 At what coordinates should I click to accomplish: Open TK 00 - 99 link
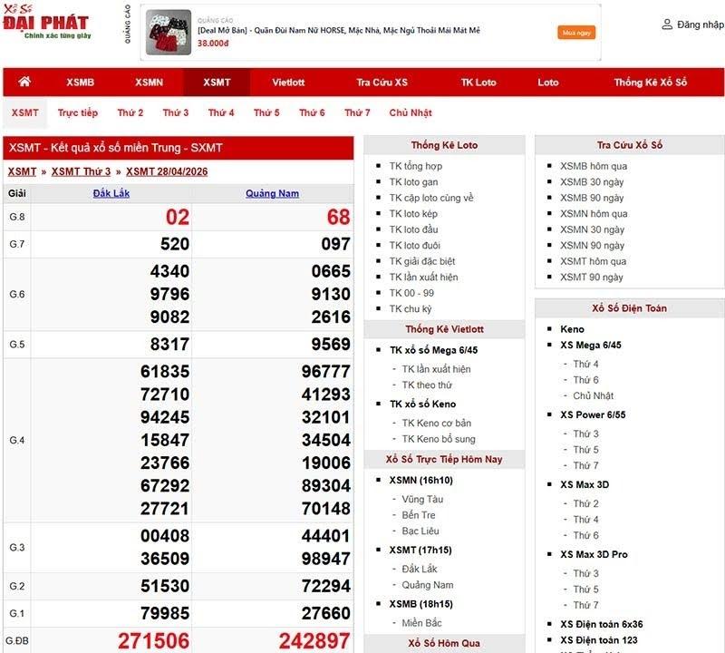click(411, 293)
